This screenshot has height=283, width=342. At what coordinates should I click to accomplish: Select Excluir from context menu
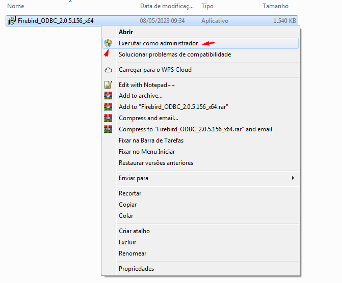[200, 242]
